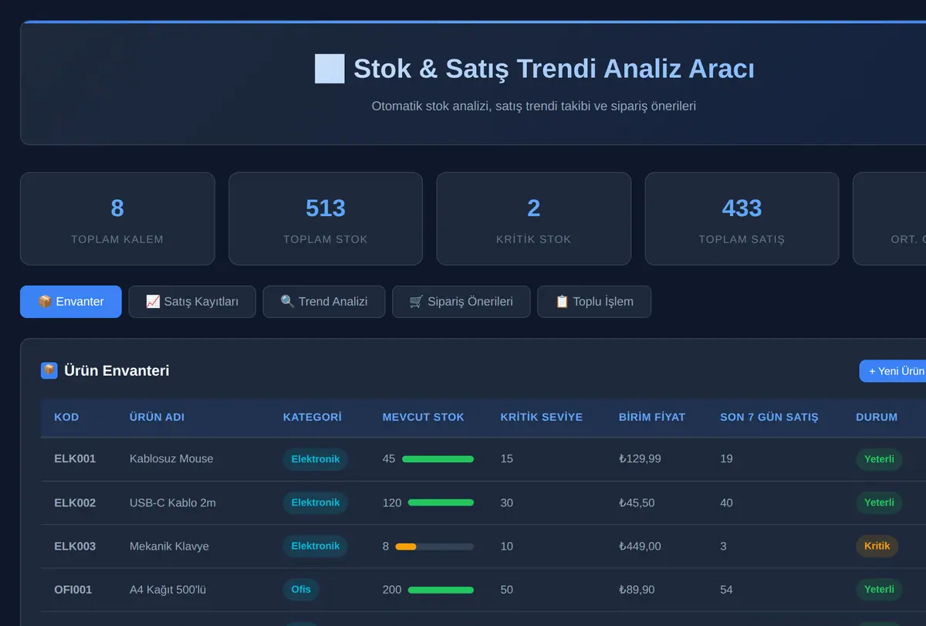Click price ₺45,50
The image size is (926, 626).
(637, 502)
